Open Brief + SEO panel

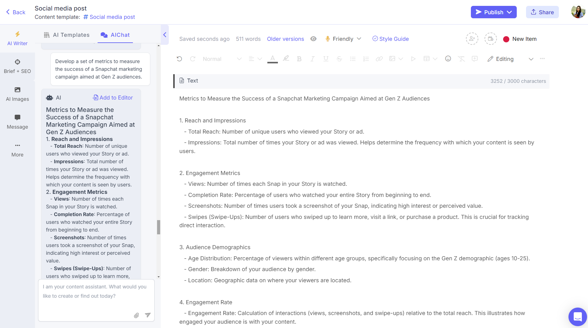point(17,66)
